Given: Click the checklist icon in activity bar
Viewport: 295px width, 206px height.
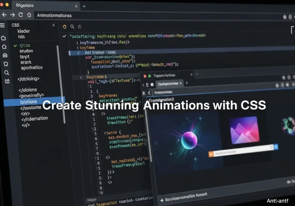Looking at the screenshot, I should tap(7, 81).
